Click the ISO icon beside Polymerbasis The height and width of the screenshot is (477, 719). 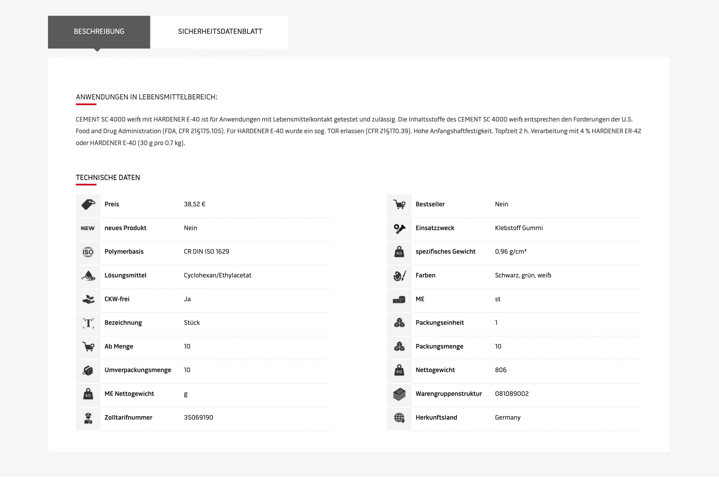88,252
